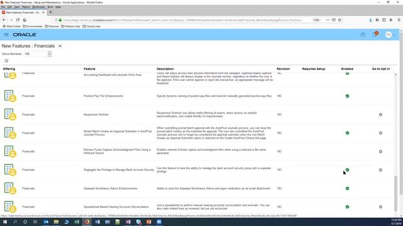
Task: Click Enabled check for Segregate the Privilege row
Action: pos(347,170)
